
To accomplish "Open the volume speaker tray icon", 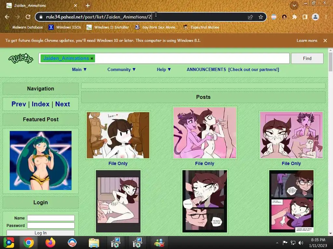I will click(x=301, y=243).
